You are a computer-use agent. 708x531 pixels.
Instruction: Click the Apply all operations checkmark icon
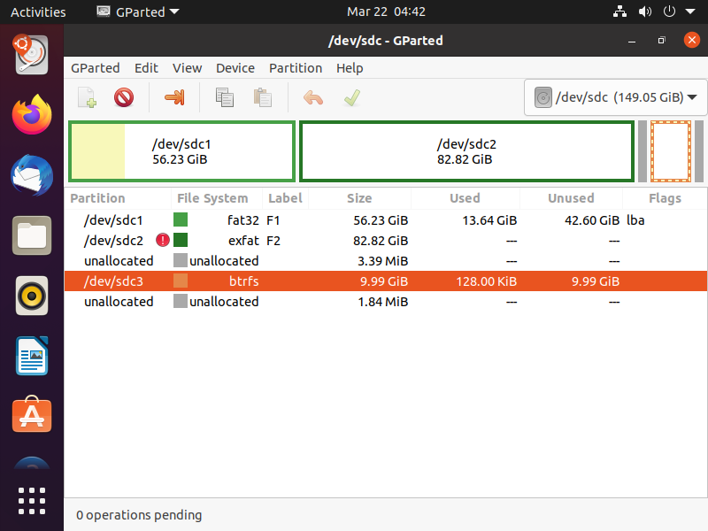click(x=351, y=97)
